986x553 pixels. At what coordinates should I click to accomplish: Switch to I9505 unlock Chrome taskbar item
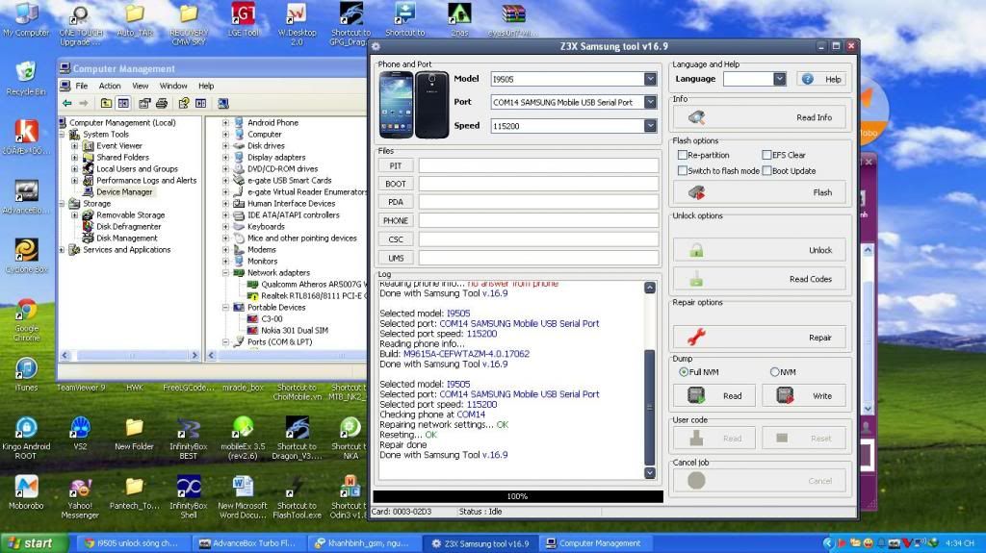point(133,543)
